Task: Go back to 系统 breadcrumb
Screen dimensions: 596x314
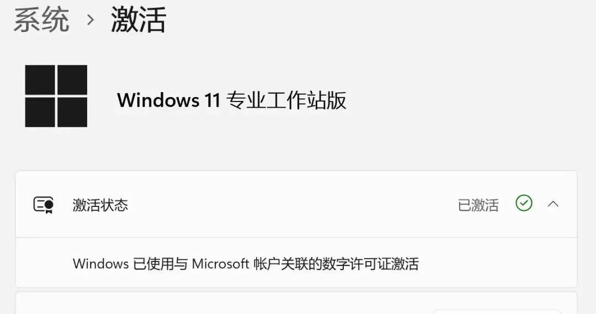Action: pyautogui.click(x=41, y=20)
